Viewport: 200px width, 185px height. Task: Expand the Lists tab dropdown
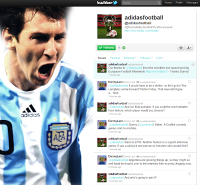click(x=160, y=58)
